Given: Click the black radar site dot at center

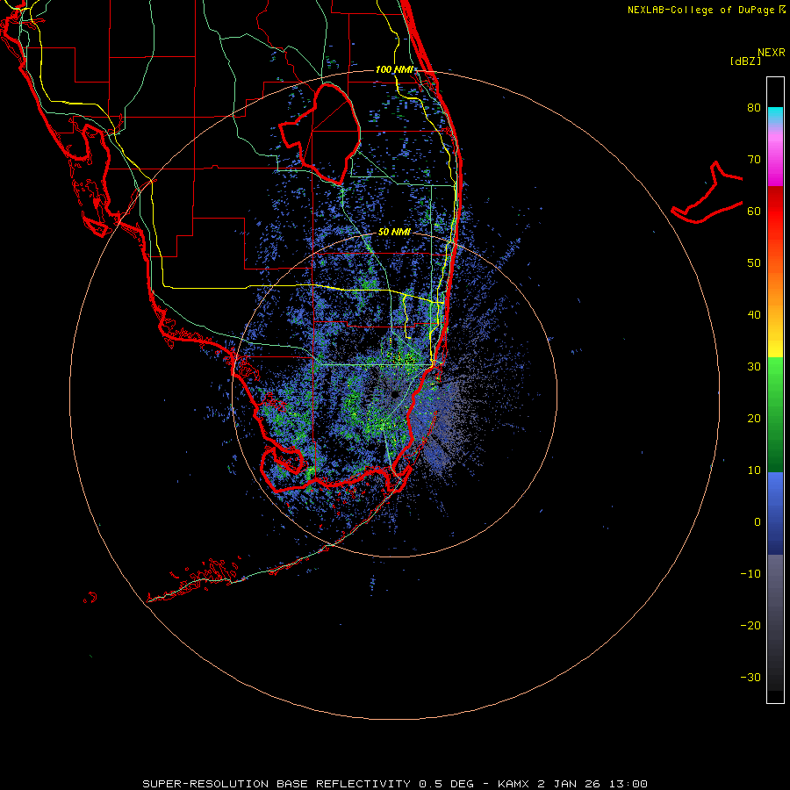Looking at the screenshot, I should pos(394,394).
